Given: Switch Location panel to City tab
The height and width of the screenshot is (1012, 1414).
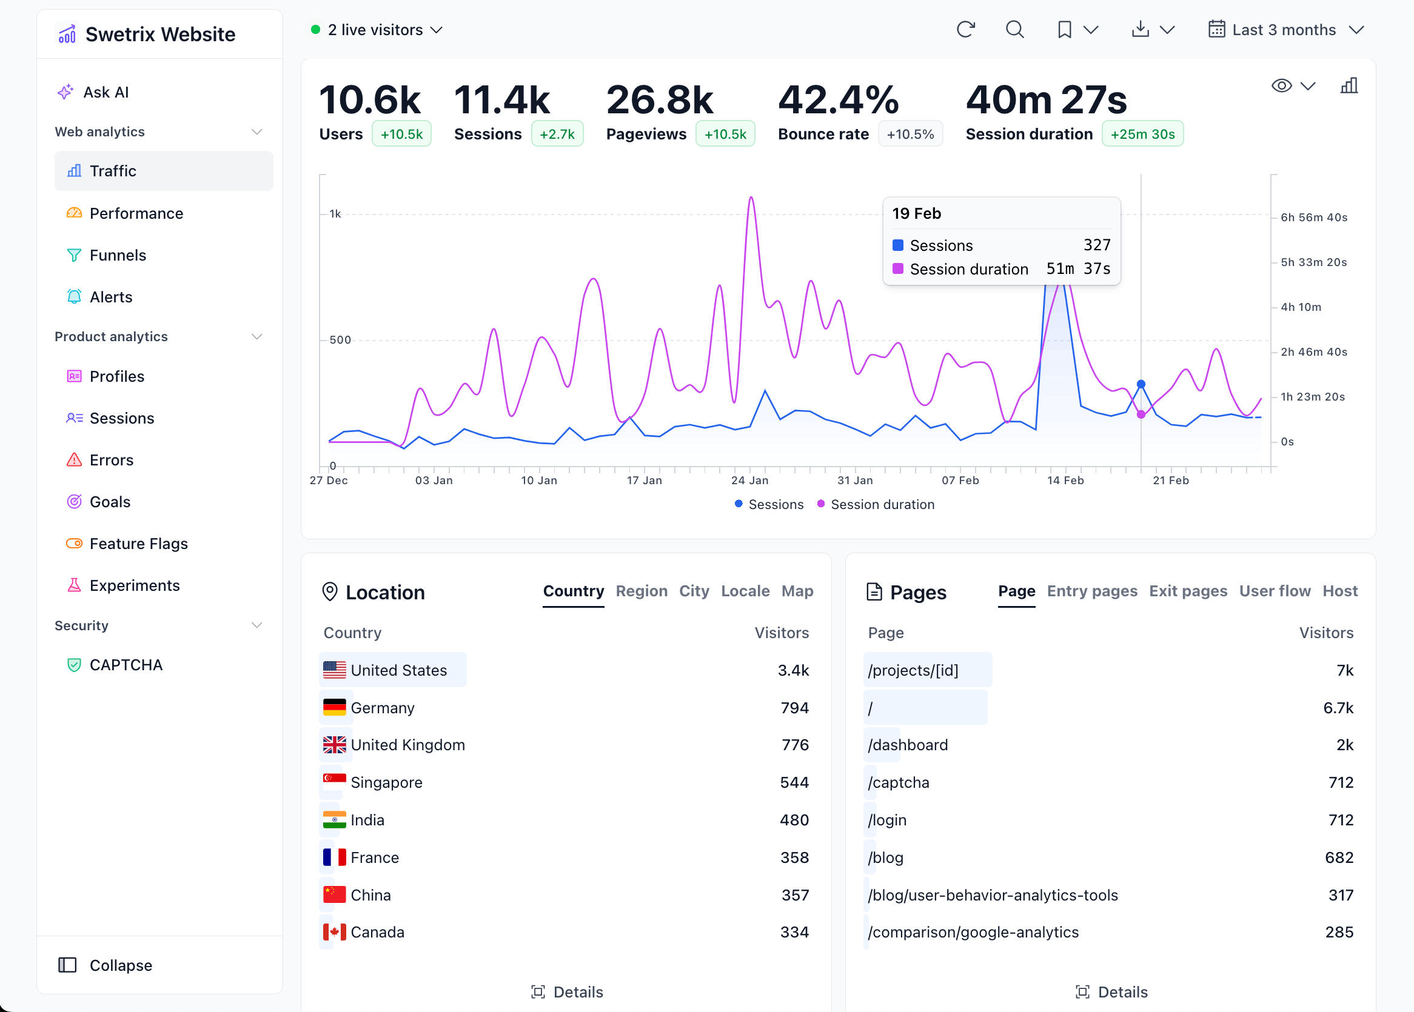Looking at the screenshot, I should 694,591.
